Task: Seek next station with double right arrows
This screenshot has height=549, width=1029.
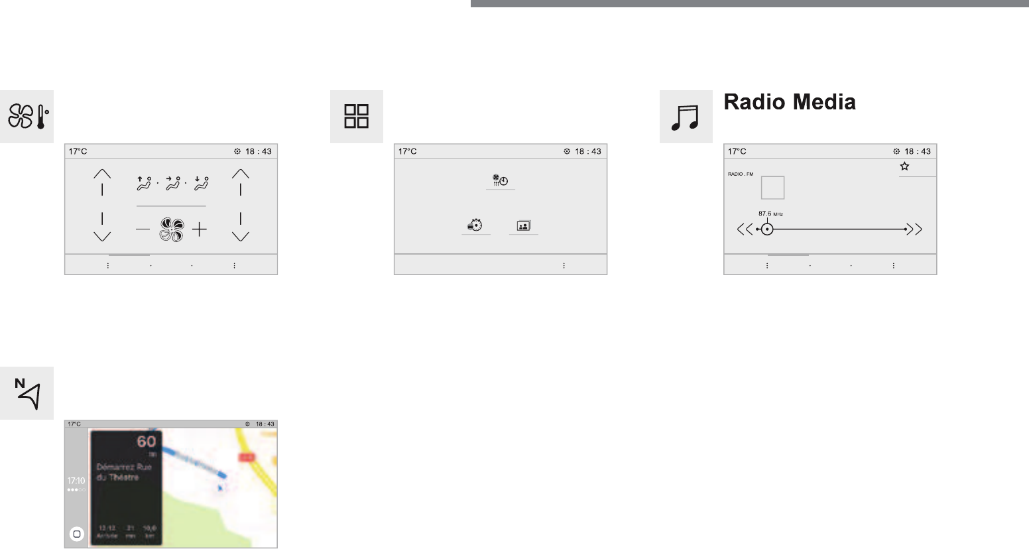Action: coord(915,229)
